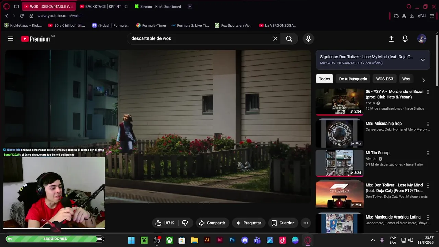Select the Wos chip
Viewport: 439px width, 247px height.
[406, 79]
